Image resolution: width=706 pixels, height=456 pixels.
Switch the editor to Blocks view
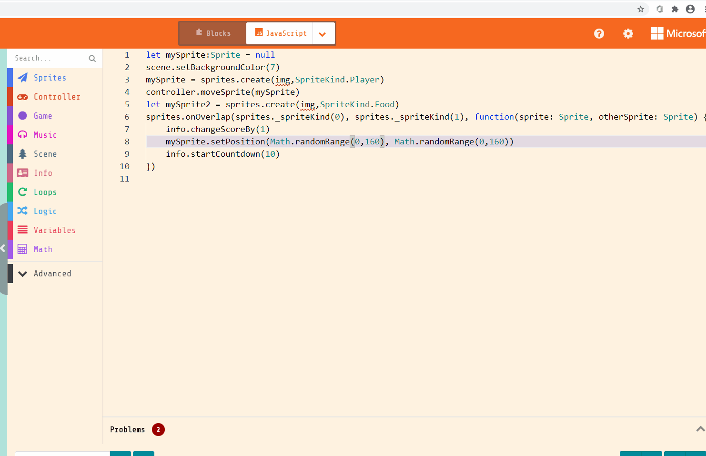pos(212,33)
